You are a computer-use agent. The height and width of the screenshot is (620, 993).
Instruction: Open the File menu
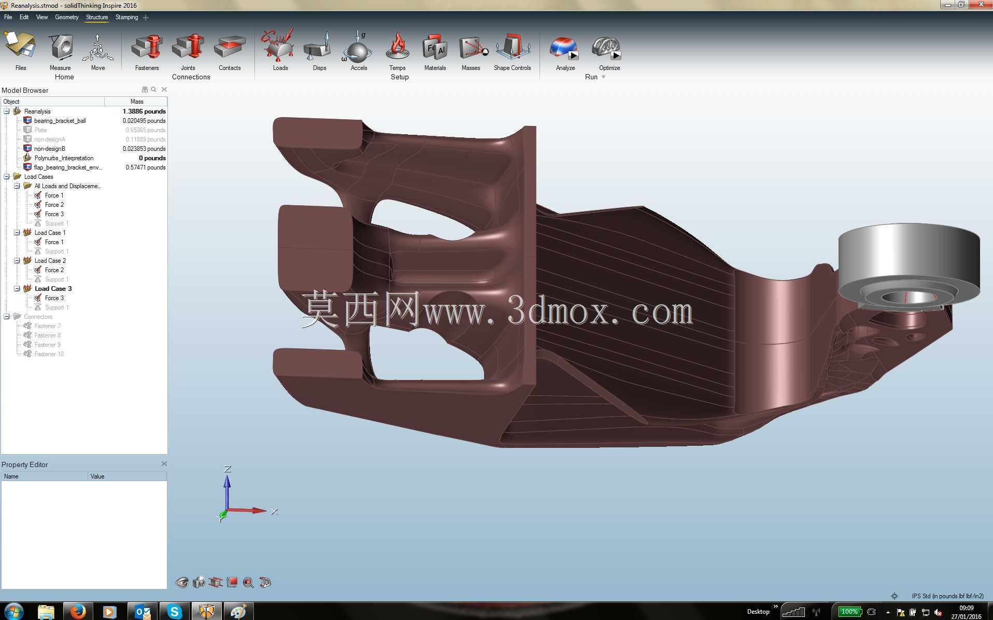(x=8, y=17)
